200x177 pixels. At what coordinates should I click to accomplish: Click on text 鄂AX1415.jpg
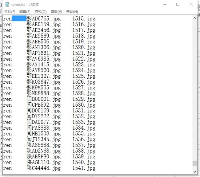(44, 65)
